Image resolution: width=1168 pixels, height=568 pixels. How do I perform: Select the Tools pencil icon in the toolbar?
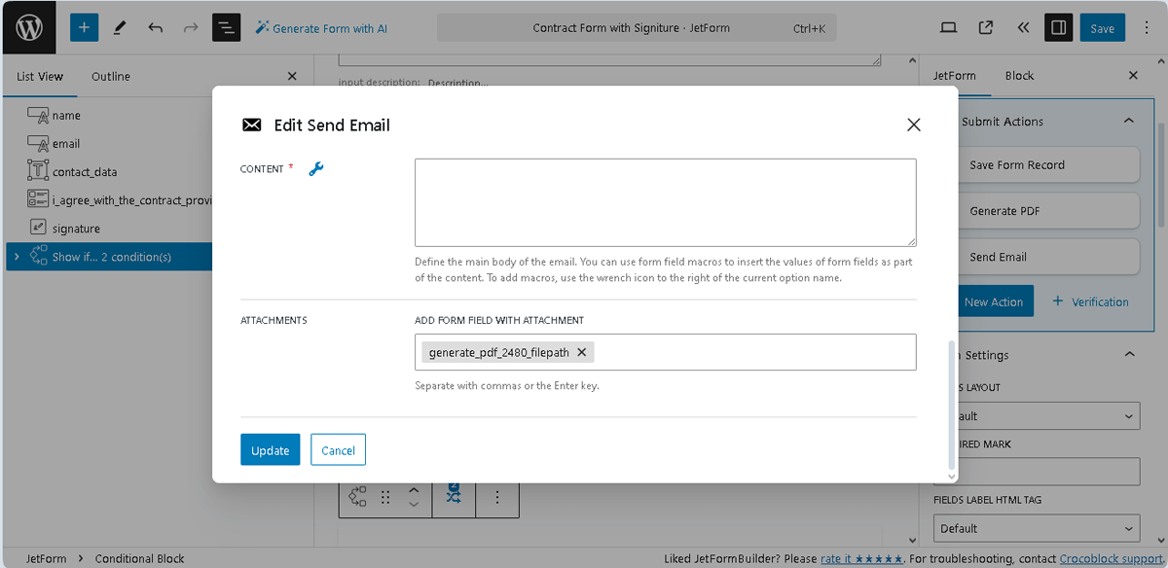point(120,27)
